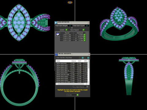This screenshot has height=110, width=147.
Task: Click green button for 1.50 X 1.50 row
Action: pyautogui.click(x=85, y=35)
